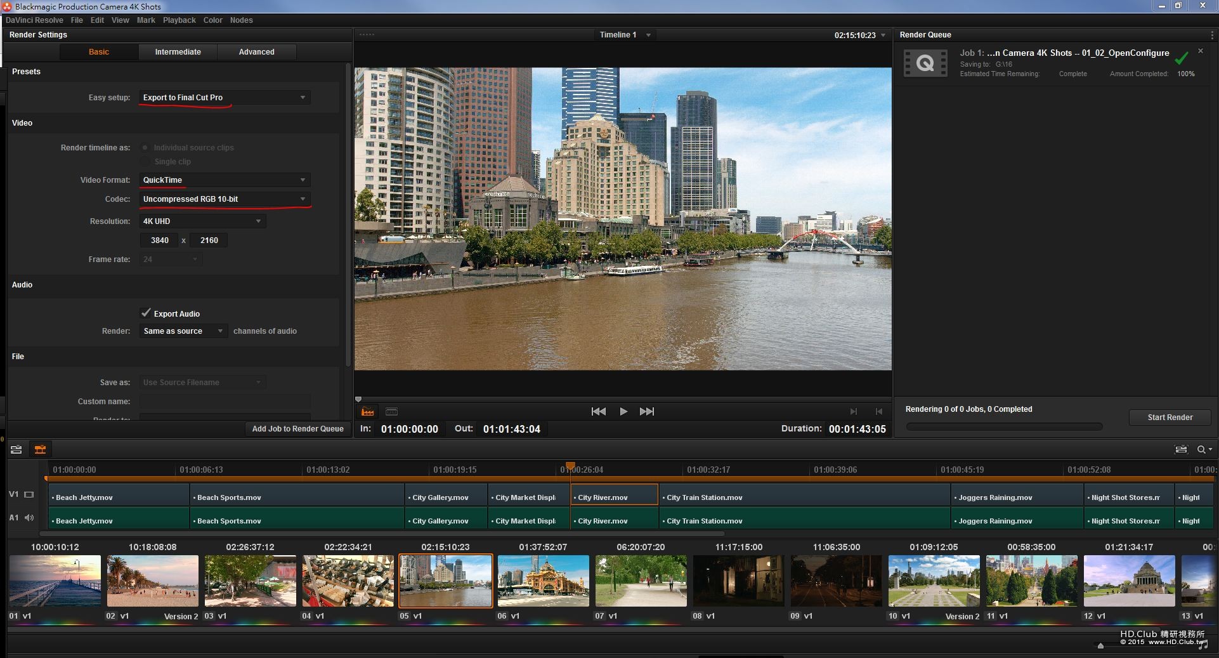Screen dimensions: 1219x658
Task: Click Add Job to Render Queue
Action: [297, 429]
